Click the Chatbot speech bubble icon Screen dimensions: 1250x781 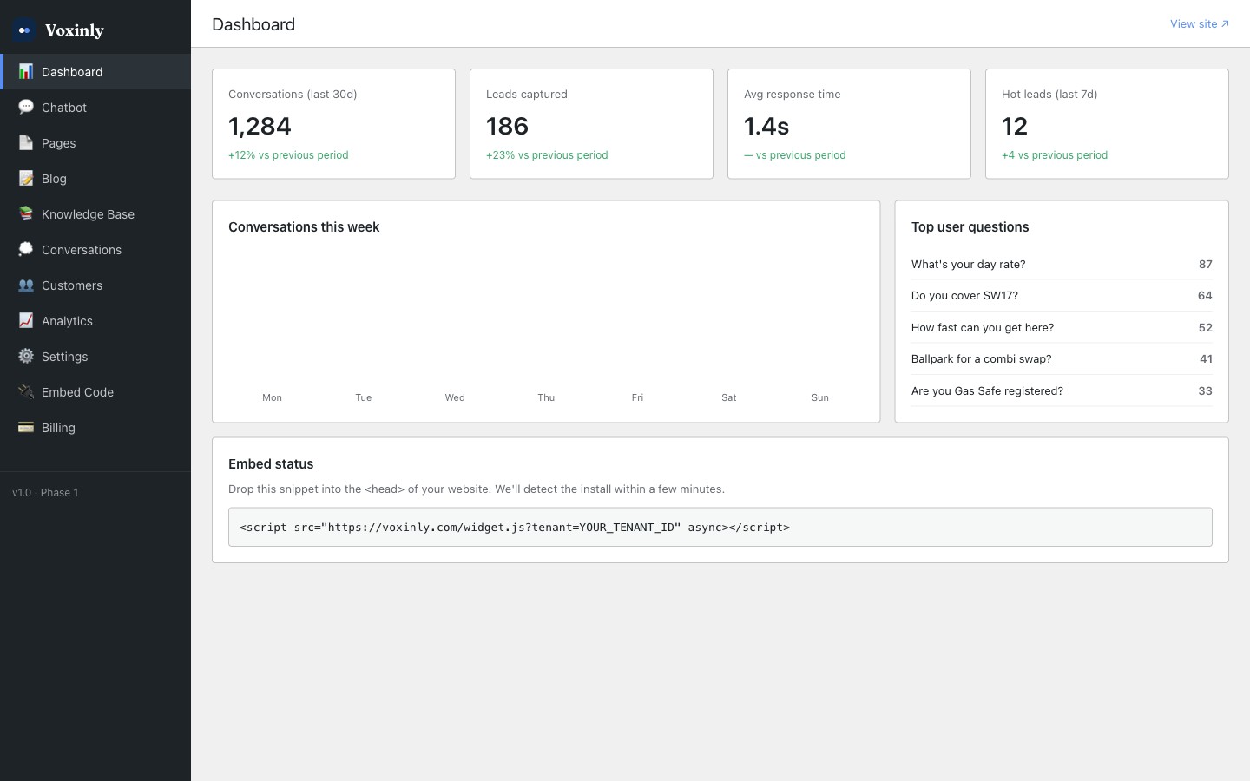point(26,108)
